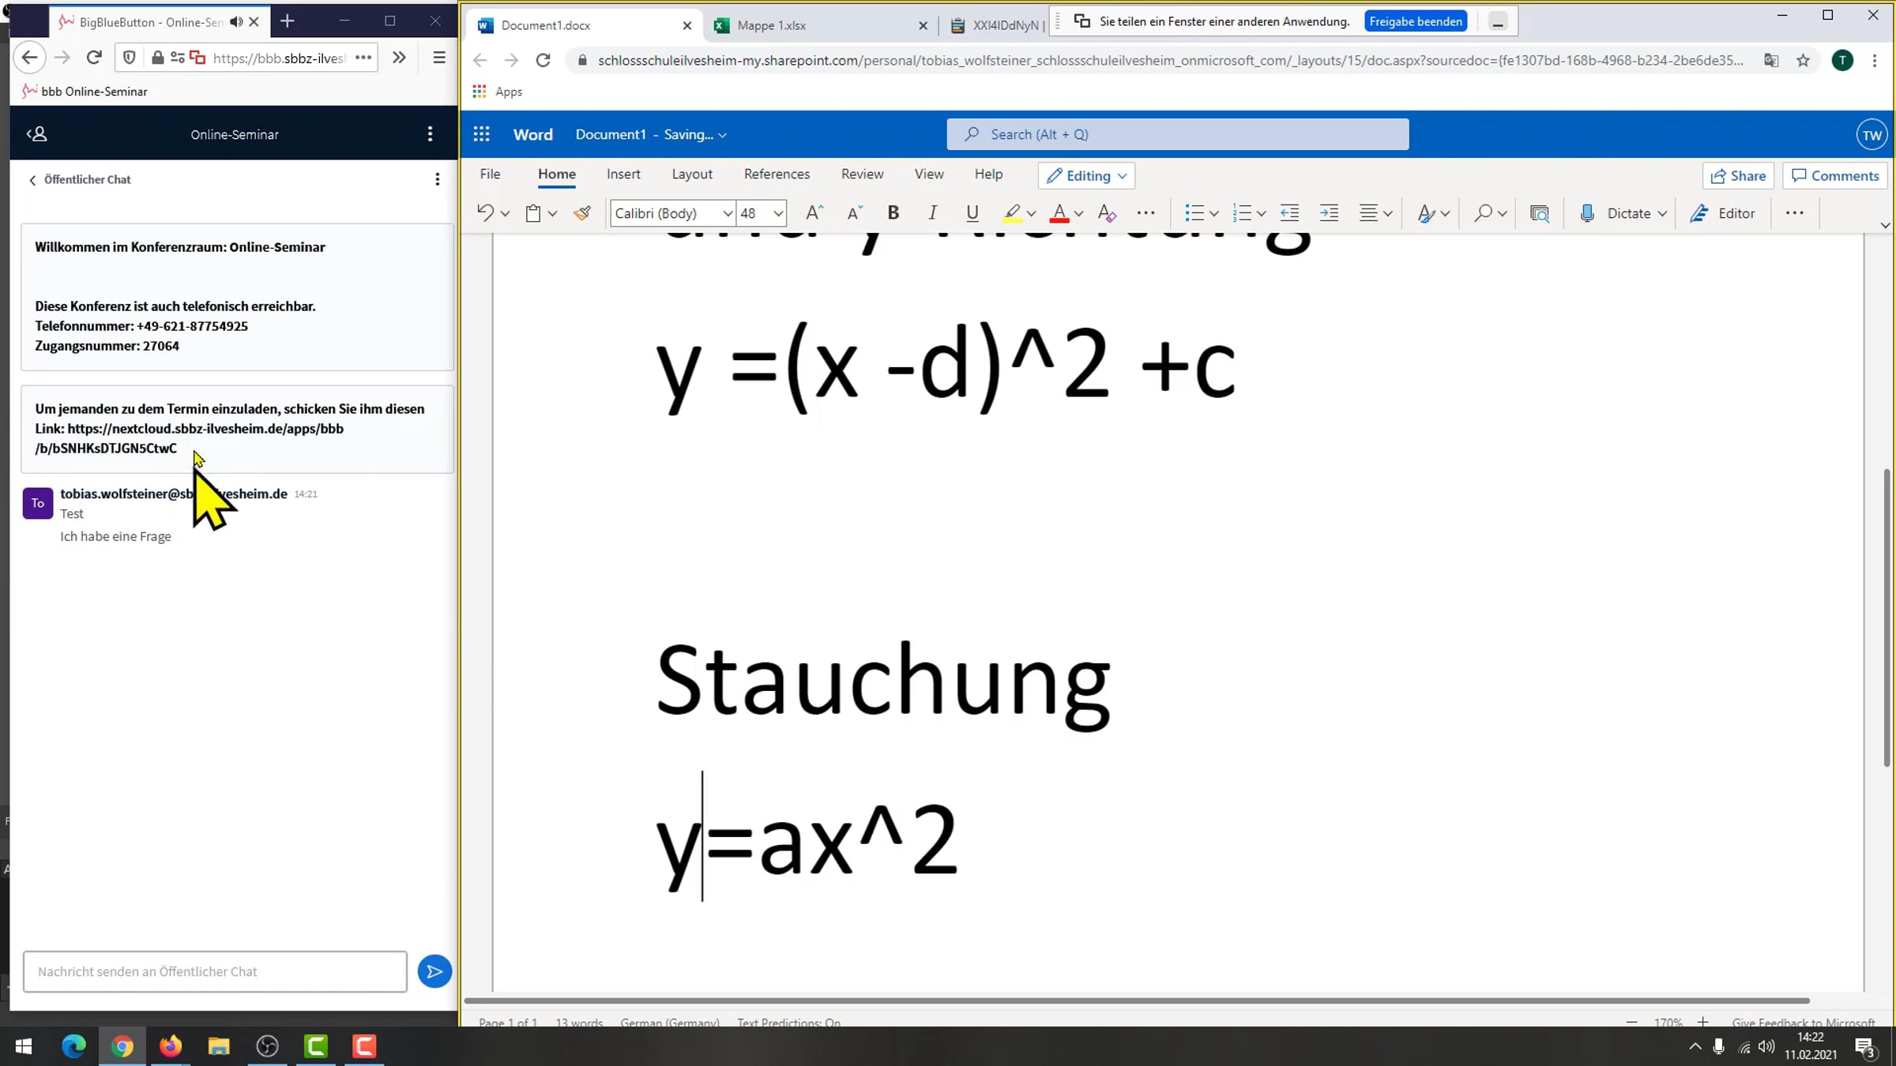Switch to the View tab

point(928,175)
